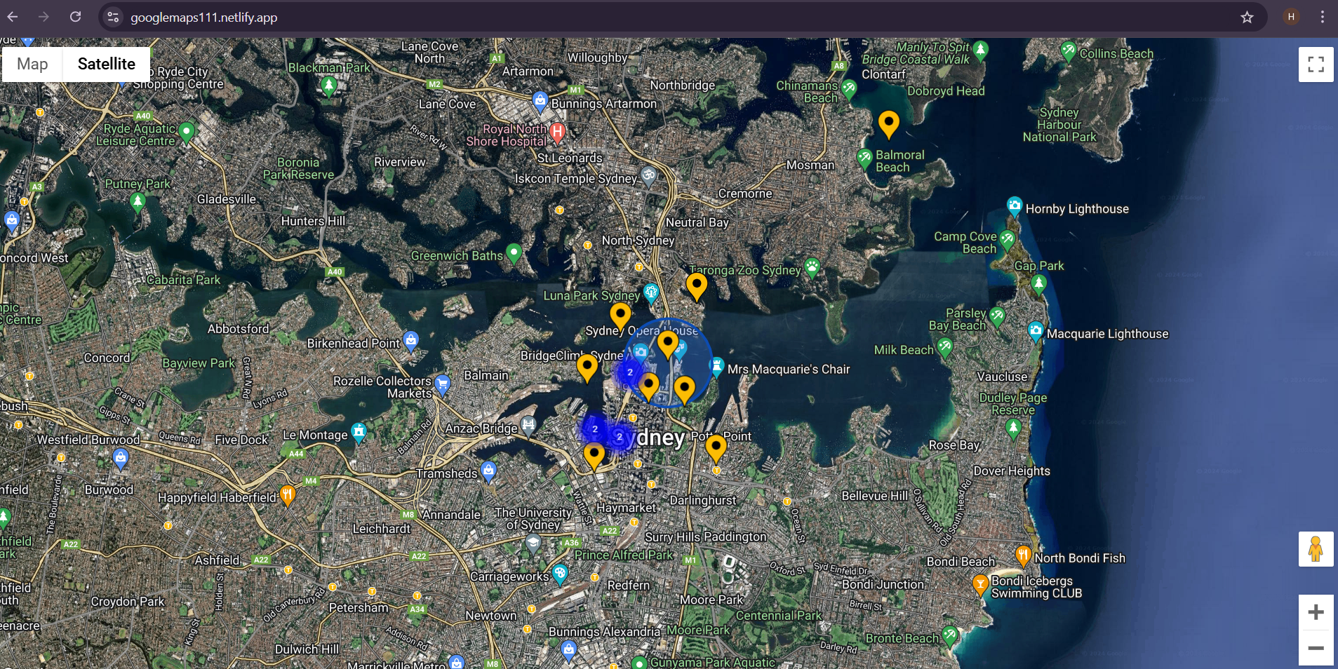Open the Chrome three-dot menu
1338x669 pixels.
pos(1322,17)
